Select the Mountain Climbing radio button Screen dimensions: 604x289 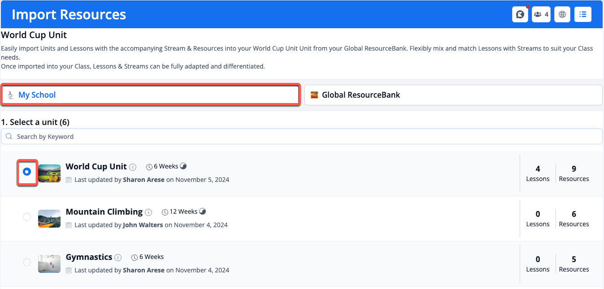point(27,217)
